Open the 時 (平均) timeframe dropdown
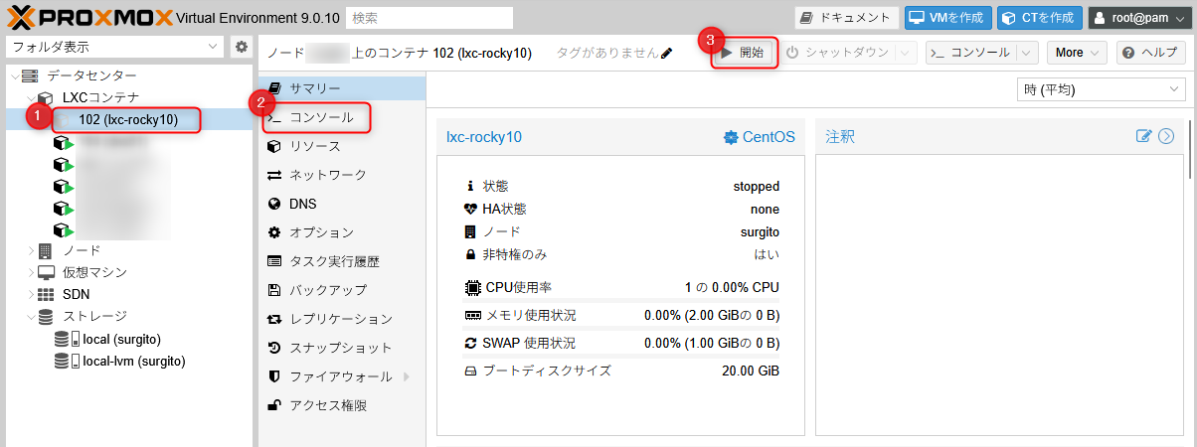The width and height of the screenshot is (1197, 447). (x=1101, y=90)
